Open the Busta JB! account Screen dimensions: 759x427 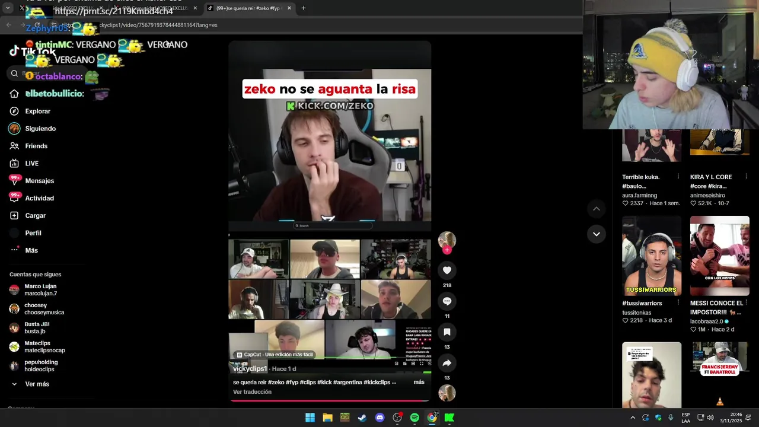(36, 328)
